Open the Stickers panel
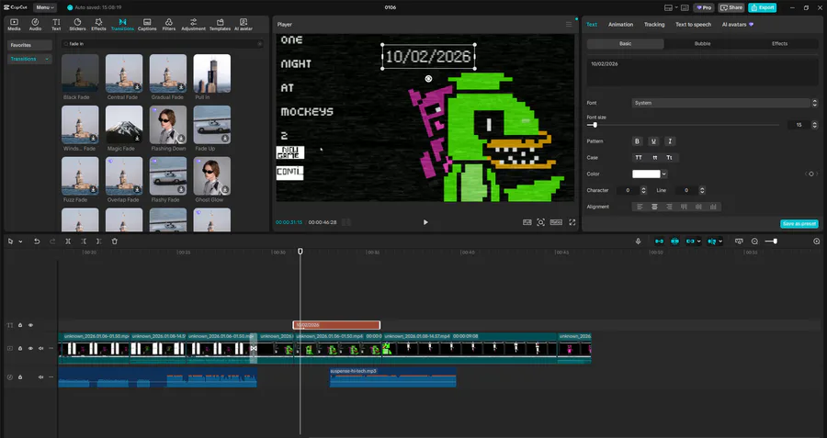 coord(77,24)
